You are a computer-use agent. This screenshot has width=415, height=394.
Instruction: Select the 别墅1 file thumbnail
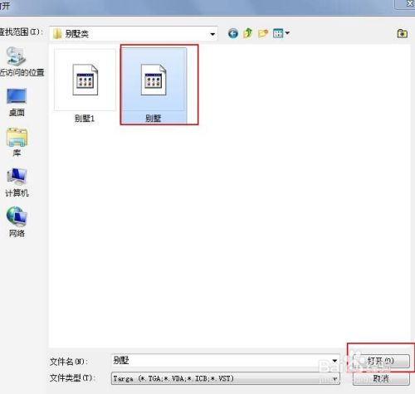[85, 80]
